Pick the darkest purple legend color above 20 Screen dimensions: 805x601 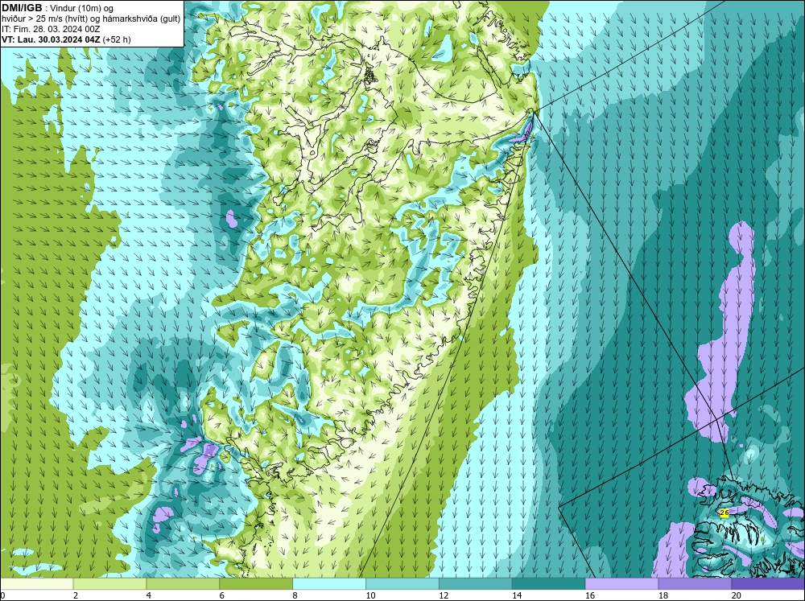pyautogui.click(x=768, y=584)
